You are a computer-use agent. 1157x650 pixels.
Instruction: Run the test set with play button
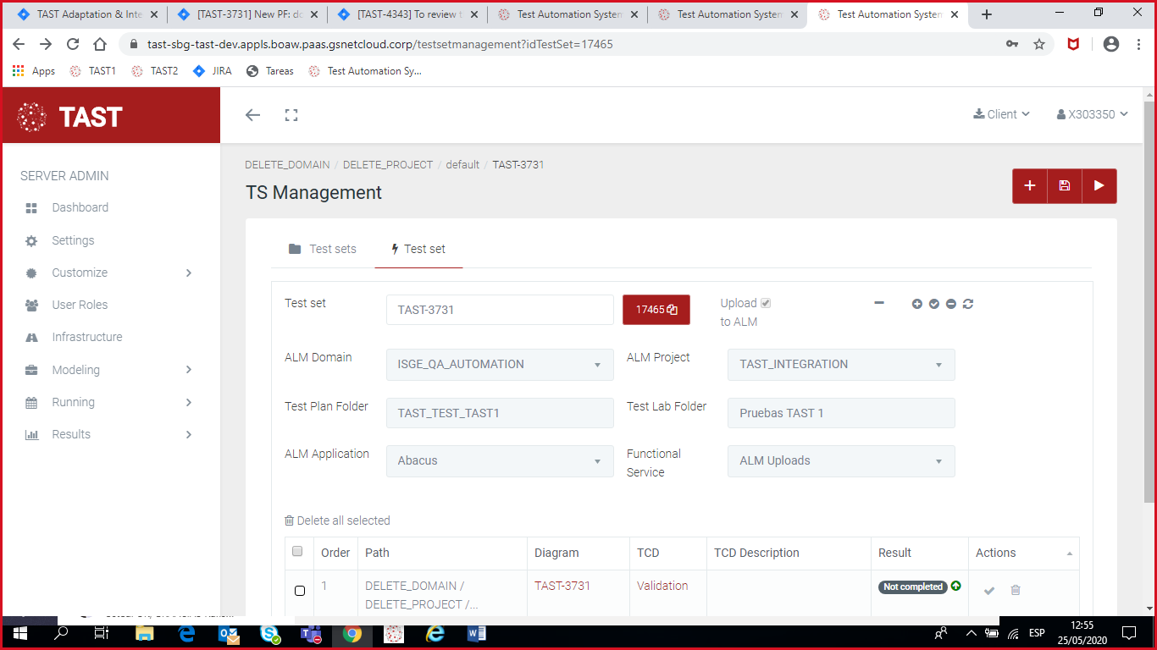click(1099, 186)
